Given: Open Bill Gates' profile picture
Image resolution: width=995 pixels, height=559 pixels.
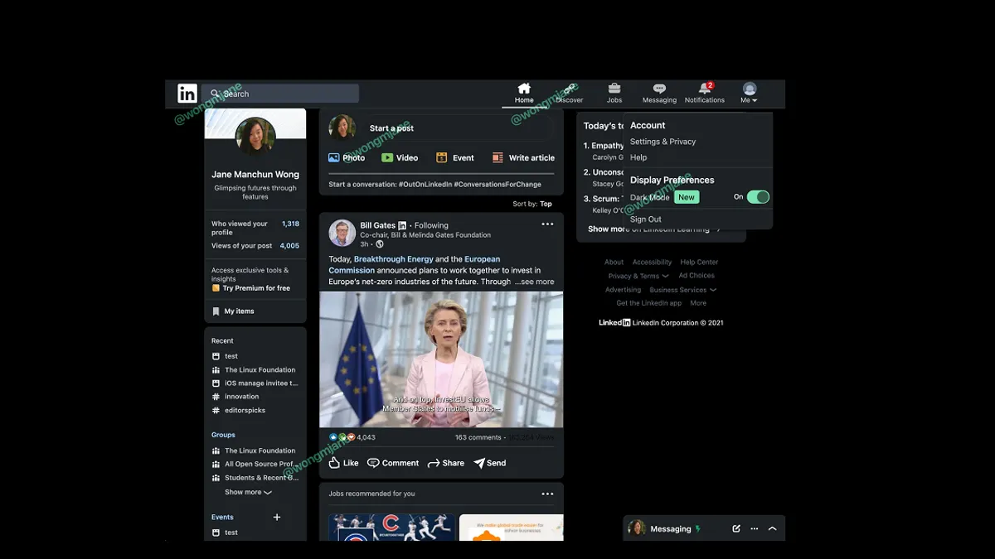Looking at the screenshot, I should 342,234.
